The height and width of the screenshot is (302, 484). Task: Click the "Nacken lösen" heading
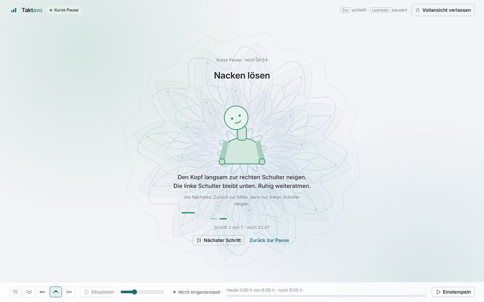click(242, 75)
